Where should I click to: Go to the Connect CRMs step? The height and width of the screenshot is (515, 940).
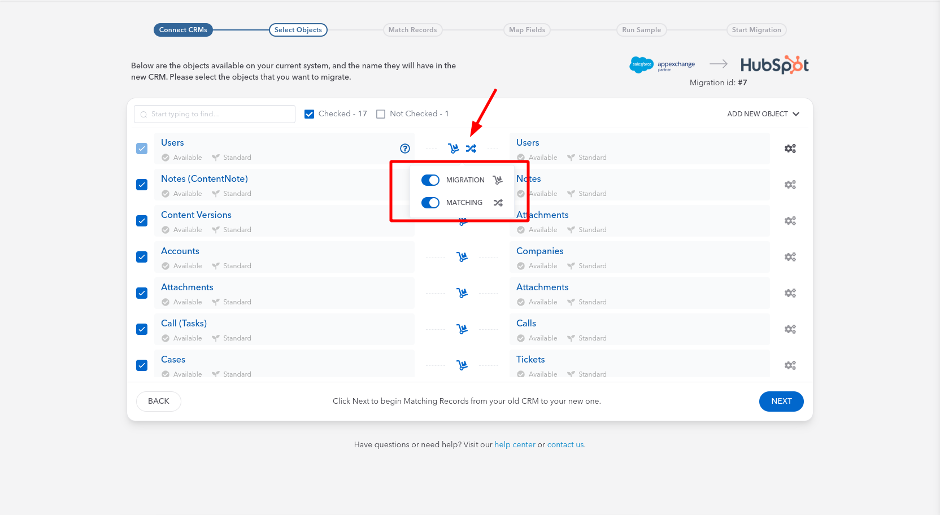183,30
